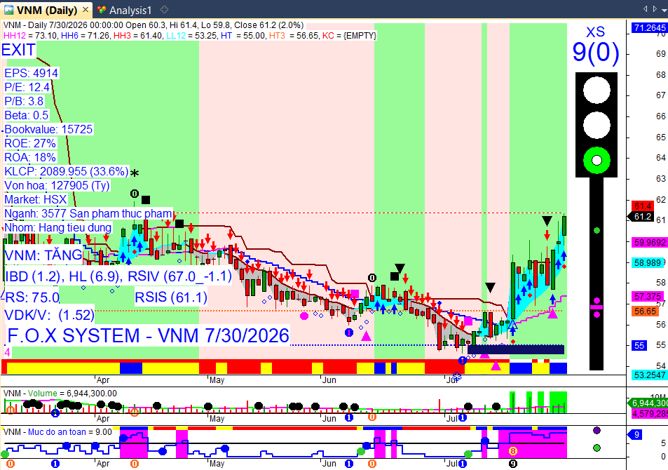The height and width of the screenshot is (470, 668).
Task: Click the red 61.4 price label
Action: click(x=643, y=206)
